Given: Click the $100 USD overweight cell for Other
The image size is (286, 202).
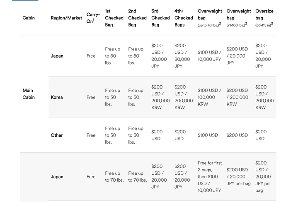Looking at the screenshot, I should (208, 135).
